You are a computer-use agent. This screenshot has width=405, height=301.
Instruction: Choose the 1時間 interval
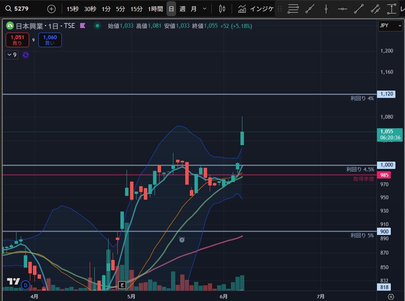tap(155, 9)
